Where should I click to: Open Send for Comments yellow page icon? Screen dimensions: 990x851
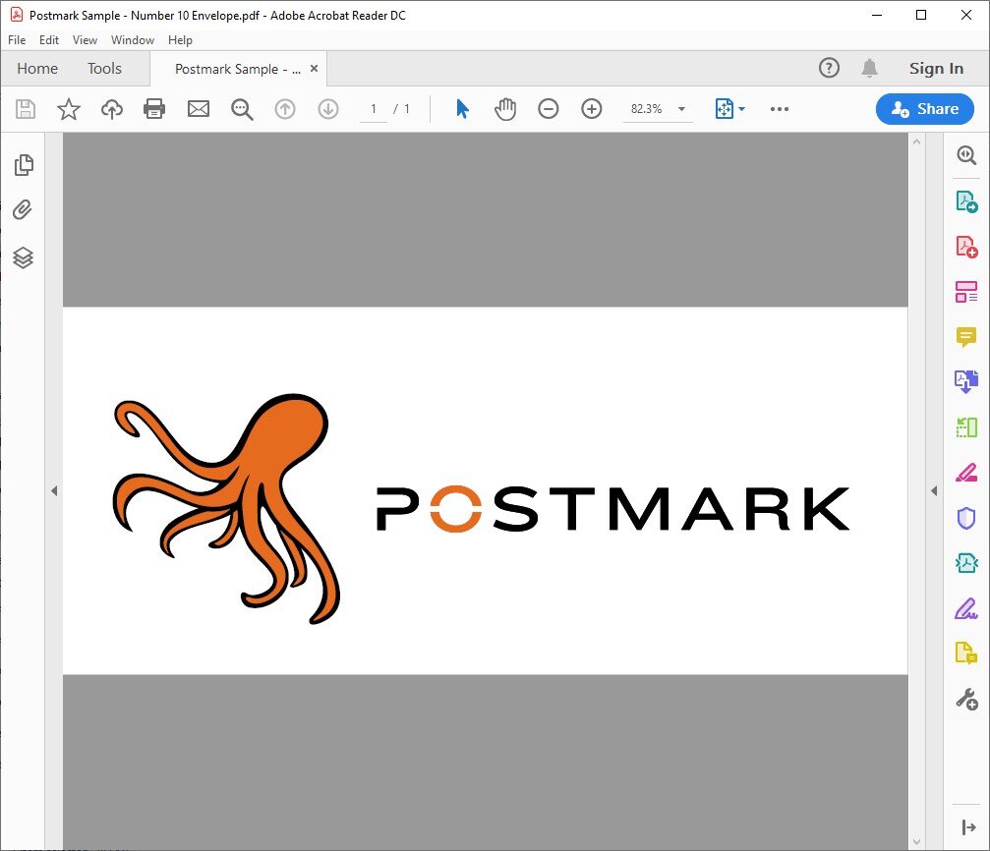click(966, 652)
